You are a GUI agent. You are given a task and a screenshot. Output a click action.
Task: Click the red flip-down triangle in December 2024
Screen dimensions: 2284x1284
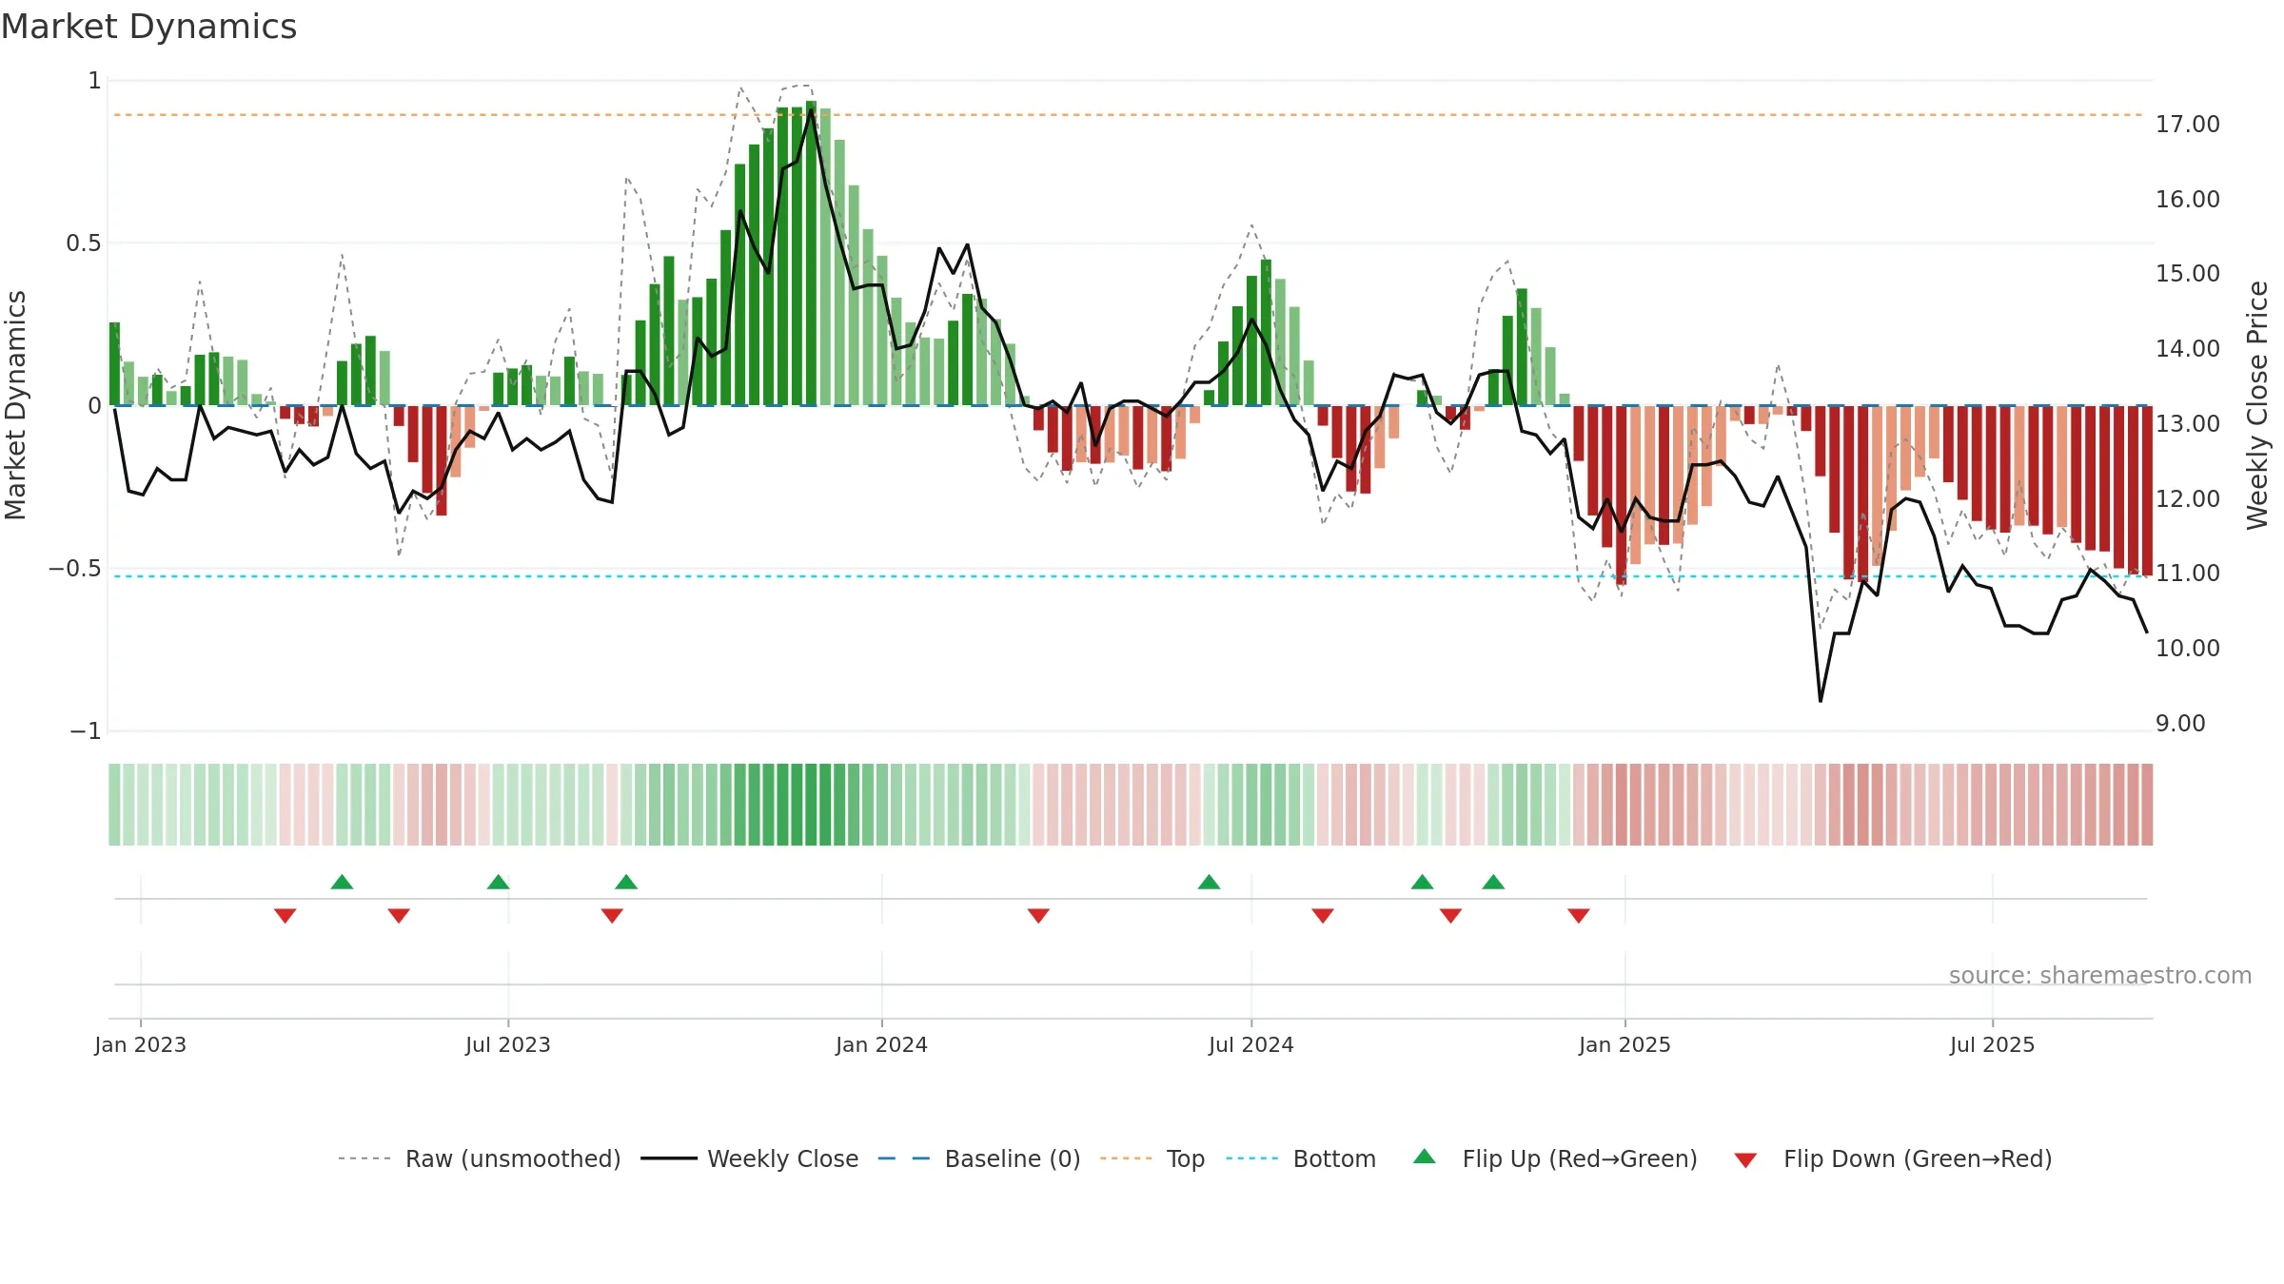[1579, 915]
